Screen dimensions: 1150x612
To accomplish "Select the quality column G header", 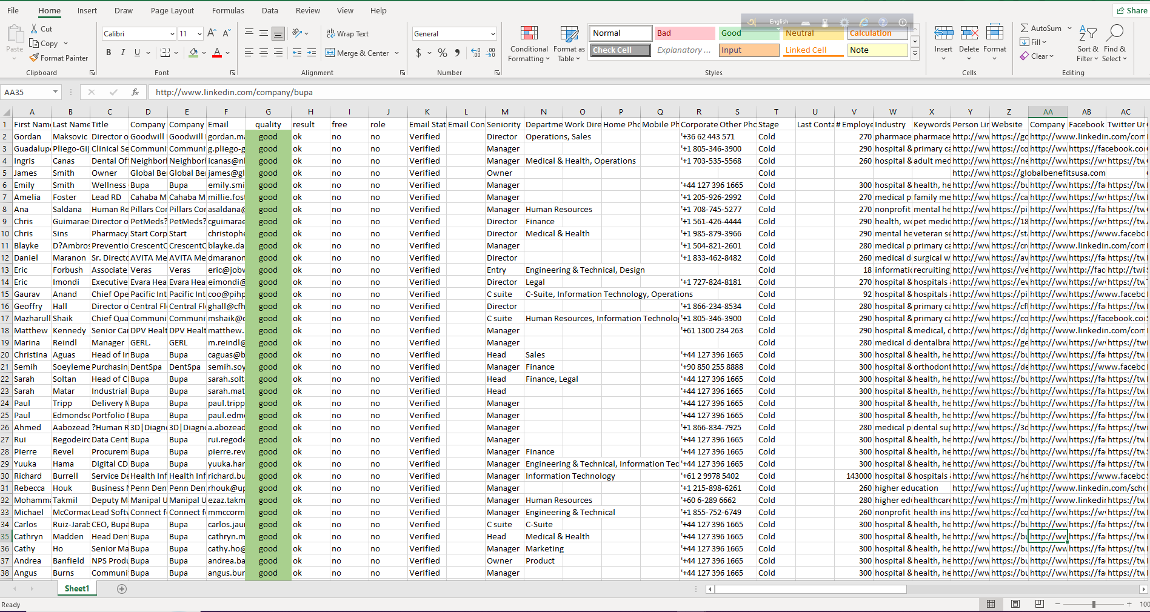I will point(268,112).
